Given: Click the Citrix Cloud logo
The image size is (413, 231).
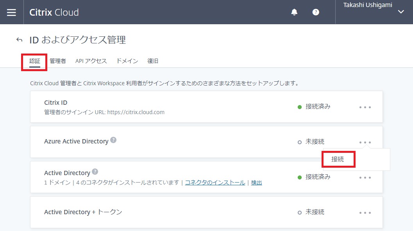Looking at the screenshot, I should pyautogui.click(x=54, y=12).
